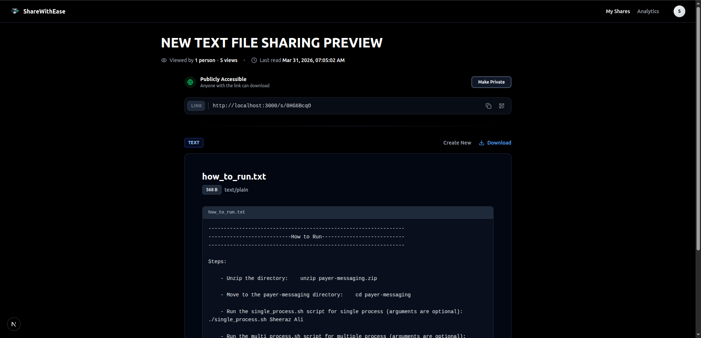
Task: Click the LINK label badge
Action: [x=196, y=106]
